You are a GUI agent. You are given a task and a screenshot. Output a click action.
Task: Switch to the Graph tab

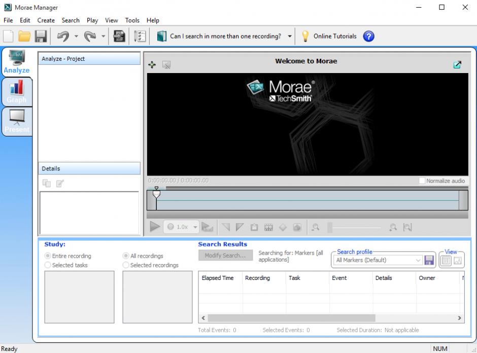coord(17,91)
